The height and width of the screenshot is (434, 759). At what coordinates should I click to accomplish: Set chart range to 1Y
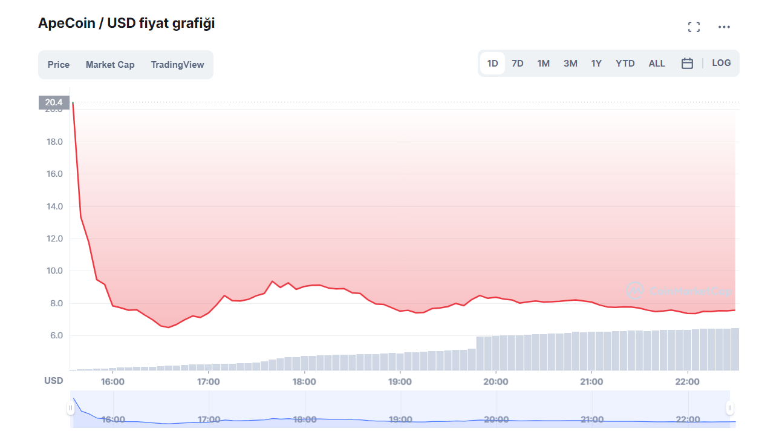click(596, 64)
